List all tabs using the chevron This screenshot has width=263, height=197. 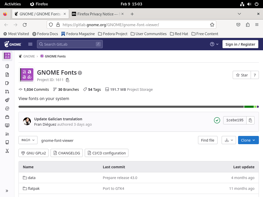239,14
